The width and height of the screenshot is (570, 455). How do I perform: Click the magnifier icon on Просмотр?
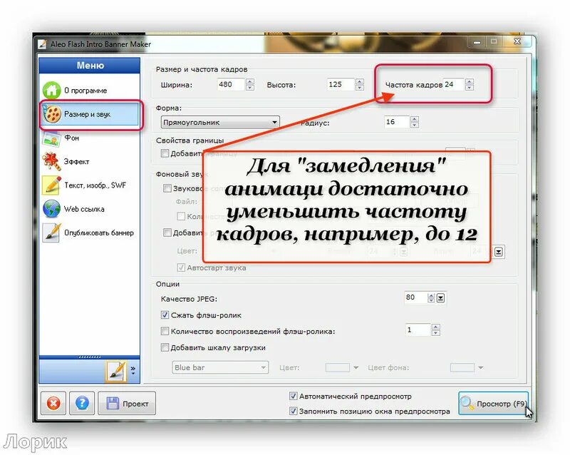(x=467, y=403)
